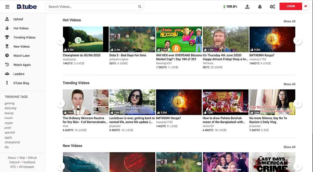Click the search magnifier icon
The height and width of the screenshot is (172, 313).
click(x=140, y=7)
